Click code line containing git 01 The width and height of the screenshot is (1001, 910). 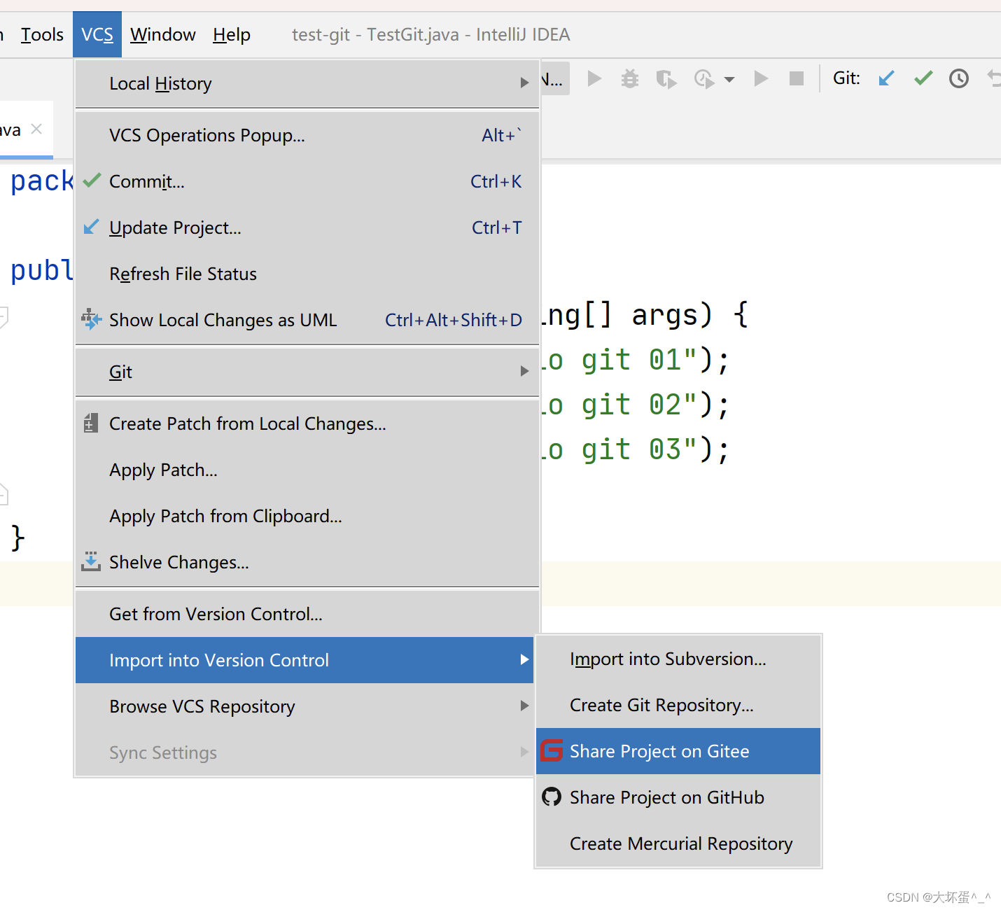[x=636, y=360]
